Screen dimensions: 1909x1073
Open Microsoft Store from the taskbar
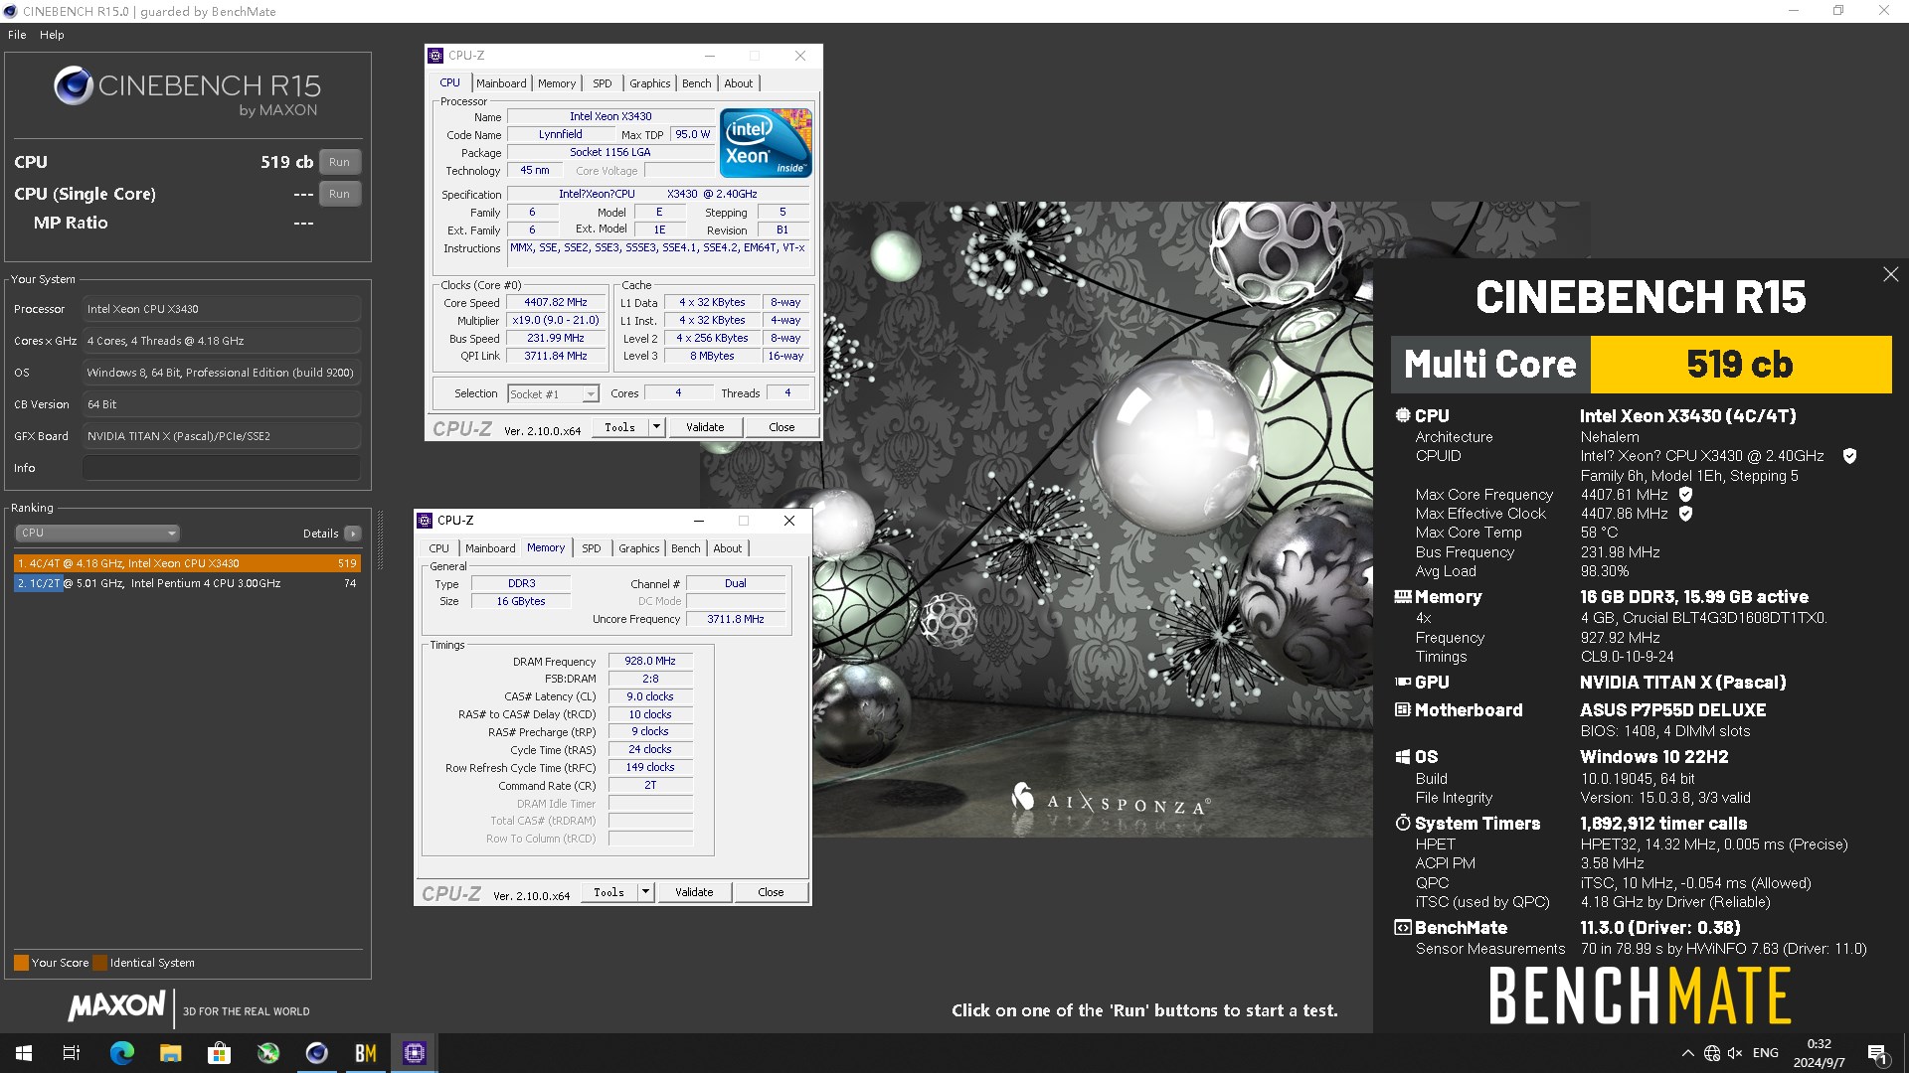(x=219, y=1053)
